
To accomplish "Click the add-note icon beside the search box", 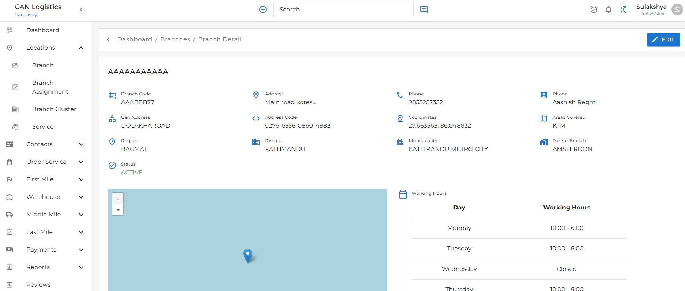I will coord(424,10).
